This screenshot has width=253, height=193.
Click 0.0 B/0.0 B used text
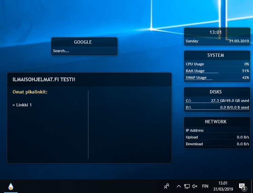[235, 107]
